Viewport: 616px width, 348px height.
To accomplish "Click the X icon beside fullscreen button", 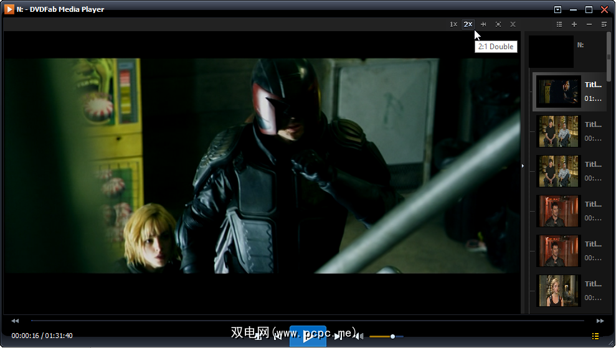I will coord(513,24).
